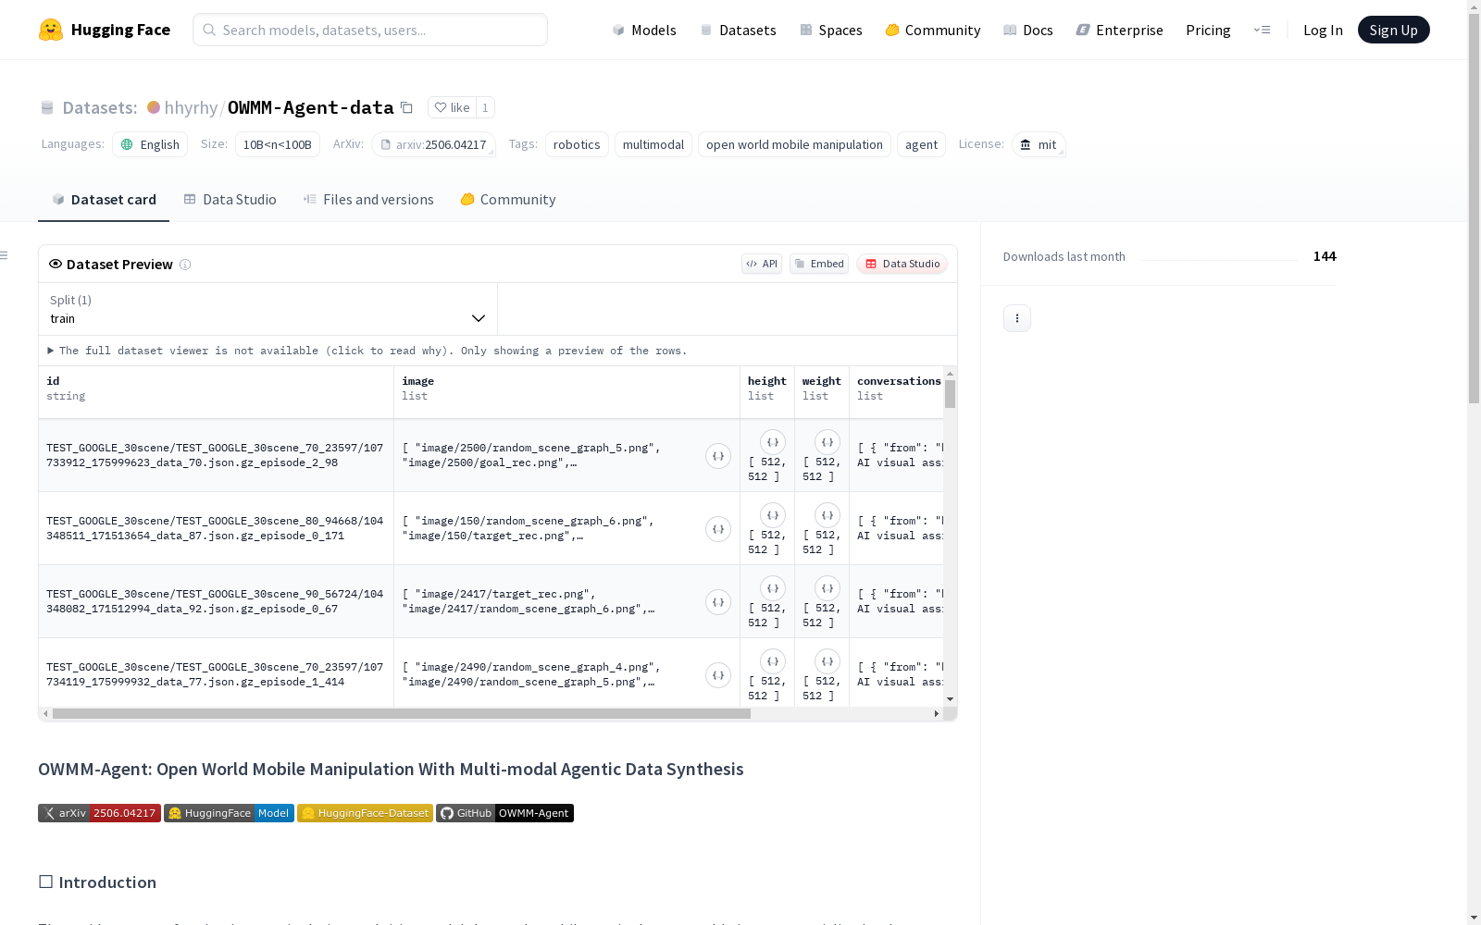
Task: Click the preview table horizontal scrollbar
Action: point(401,713)
